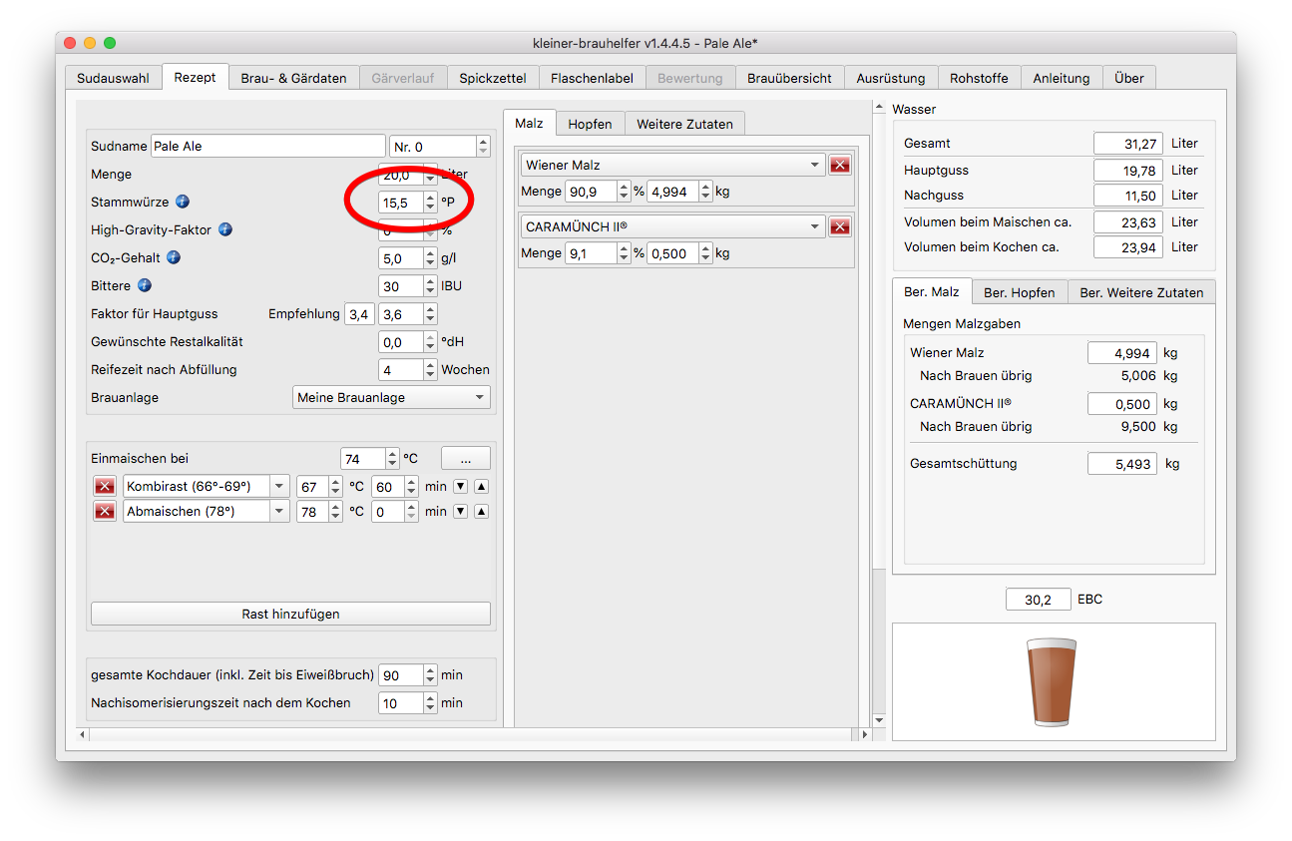Screen dimensions: 1292x841
Task: Click the Rast hinzufügen button
Action: [290, 614]
